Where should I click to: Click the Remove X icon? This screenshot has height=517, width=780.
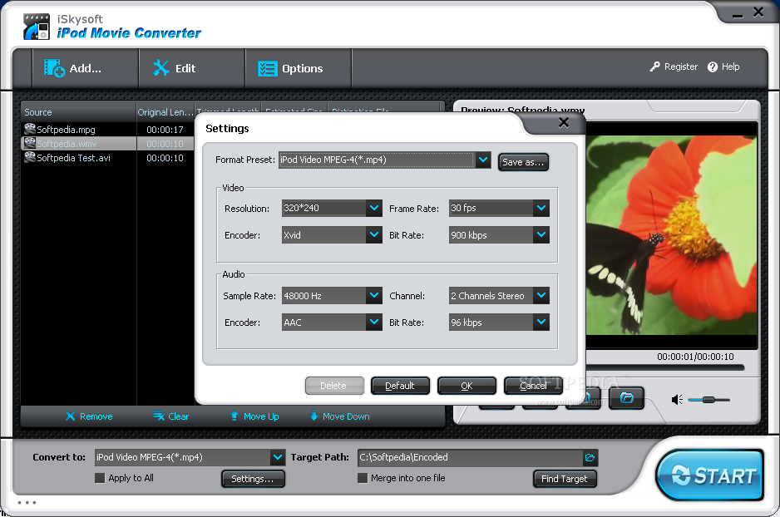click(70, 416)
